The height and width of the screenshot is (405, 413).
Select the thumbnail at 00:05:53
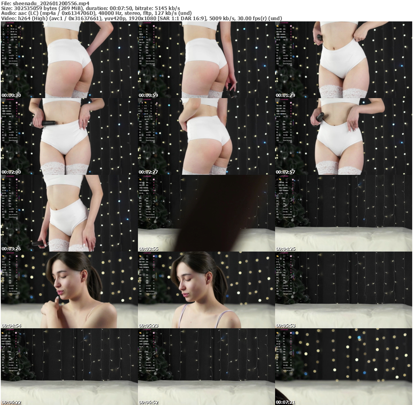pos(343,290)
